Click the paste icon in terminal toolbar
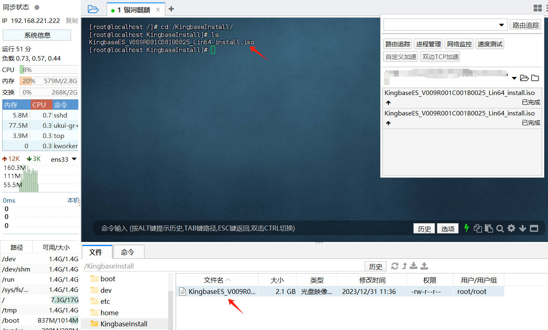 click(x=489, y=228)
